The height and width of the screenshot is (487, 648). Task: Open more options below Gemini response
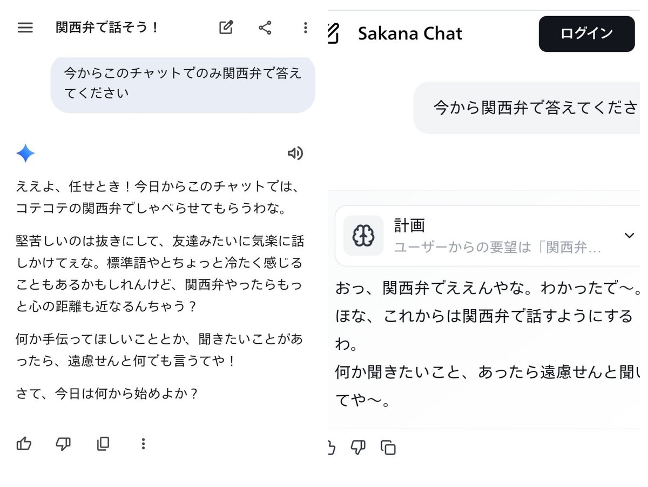coord(143,444)
